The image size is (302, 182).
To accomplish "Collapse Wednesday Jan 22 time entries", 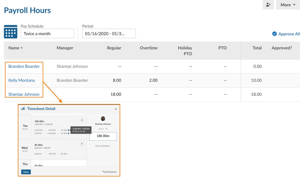I will pos(82,144).
